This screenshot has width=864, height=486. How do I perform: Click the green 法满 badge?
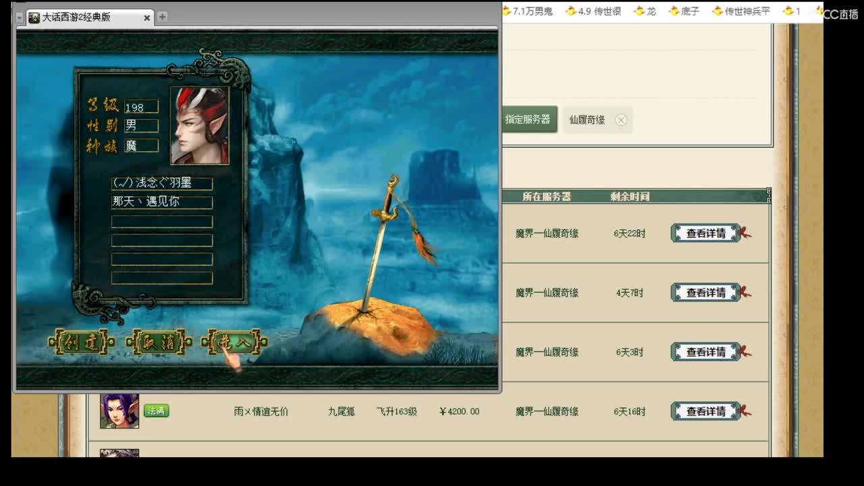[x=156, y=410]
